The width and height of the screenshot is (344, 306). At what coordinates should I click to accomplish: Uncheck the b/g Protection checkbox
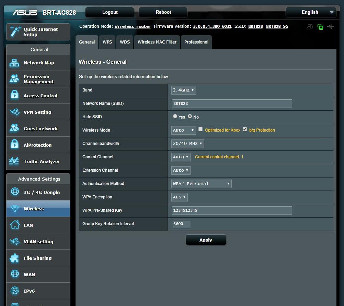click(245, 130)
